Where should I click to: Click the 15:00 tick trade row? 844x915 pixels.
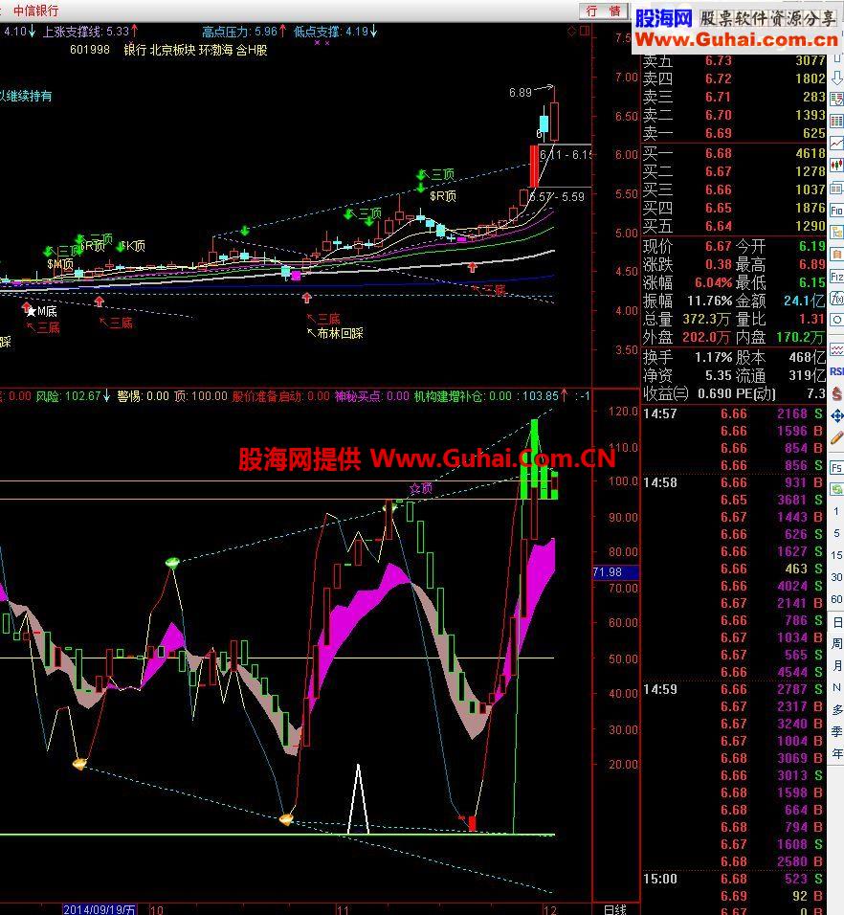pyautogui.click(x=733, y=879)
